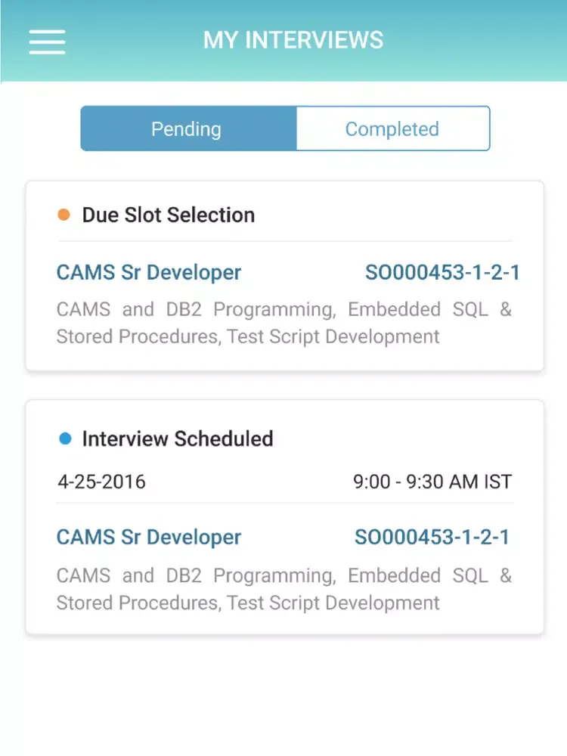Image resolution: width=567 pixels, height=756 pixels.
Task: Click the orange Due Slot Selection dot
Action: click(x=64, y=215)
